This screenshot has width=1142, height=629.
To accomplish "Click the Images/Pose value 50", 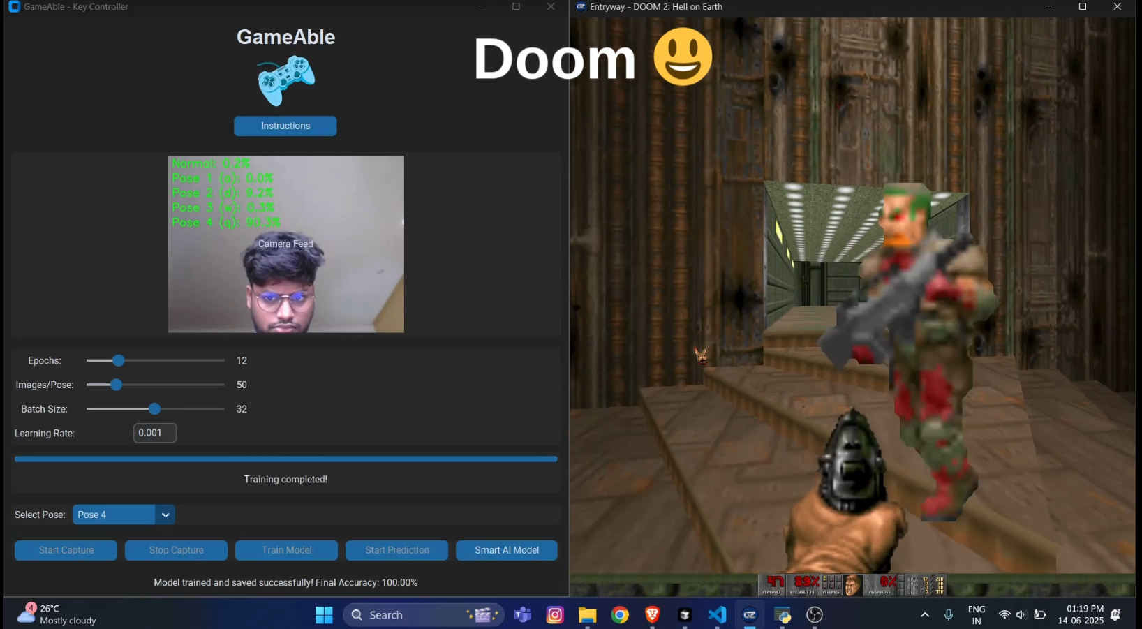I will pos(242,385).
